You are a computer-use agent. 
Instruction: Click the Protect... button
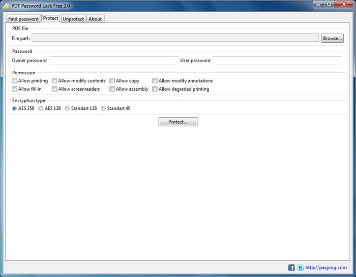[x=178, y=122]
